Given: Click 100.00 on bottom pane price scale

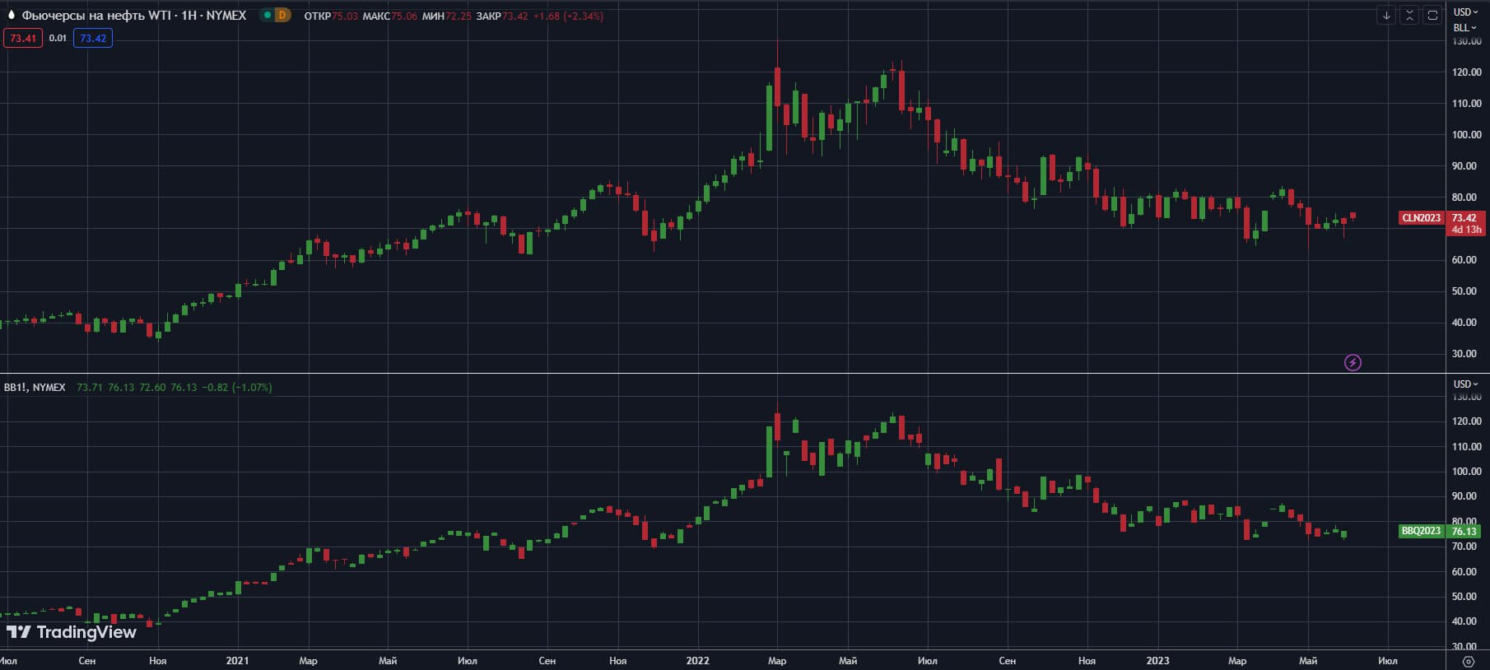Looking at the screenshot, I should (x=1466, y=472).
